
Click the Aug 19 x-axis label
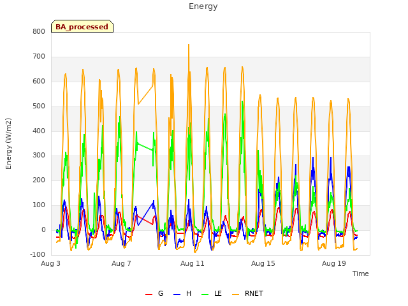click(334, 263)
